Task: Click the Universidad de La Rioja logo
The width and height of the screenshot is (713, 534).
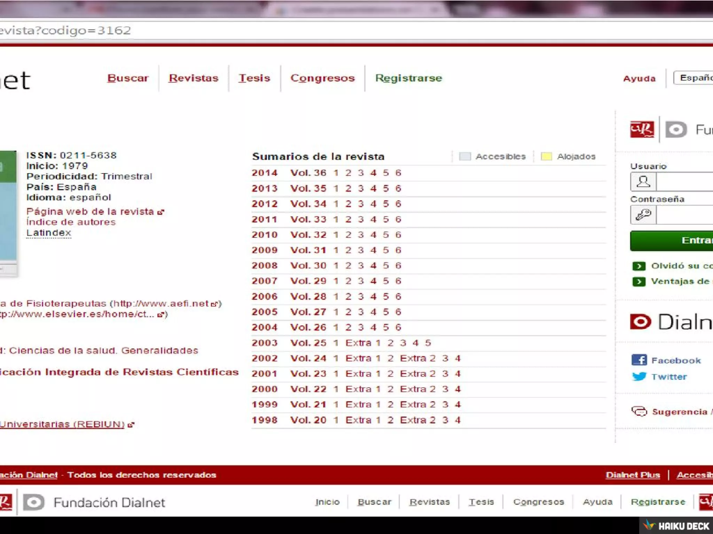Action: click(x=642, y=130)
